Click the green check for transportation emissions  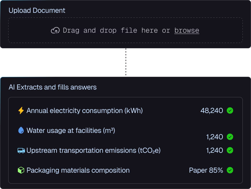(x=230, y=150)
